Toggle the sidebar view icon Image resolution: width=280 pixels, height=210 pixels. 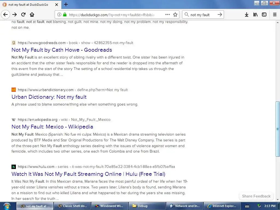pyautogui.click(x=264, y=15)
